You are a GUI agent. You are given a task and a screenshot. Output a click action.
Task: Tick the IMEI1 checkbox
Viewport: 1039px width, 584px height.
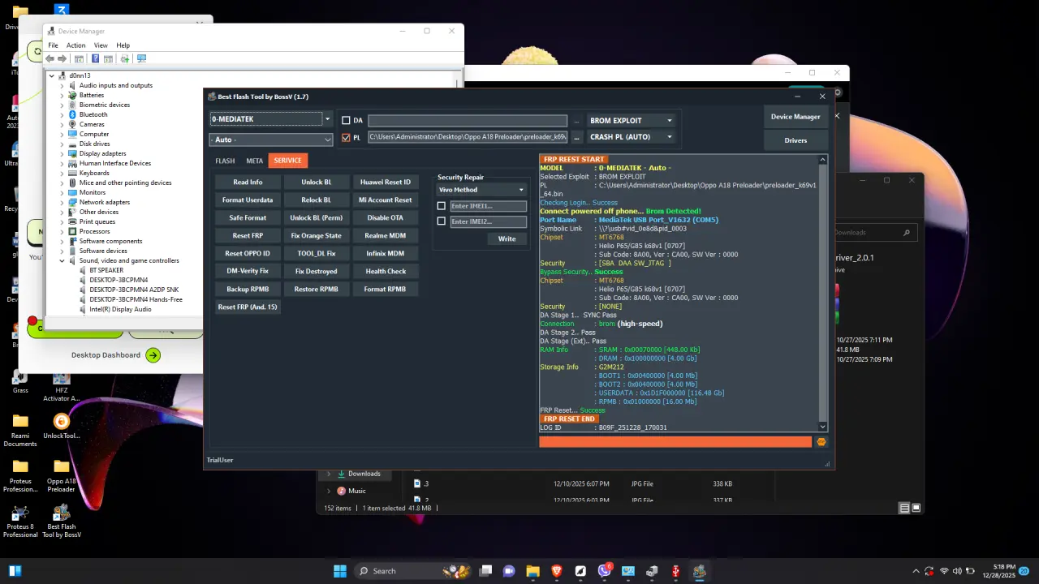(442, 206)
